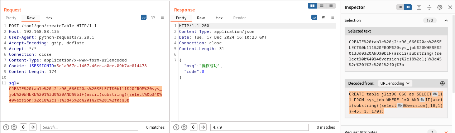Screen dimensions: 455x133
Task: Click the response Content-Length: 31 line
Action: click(x=201, y=49)
